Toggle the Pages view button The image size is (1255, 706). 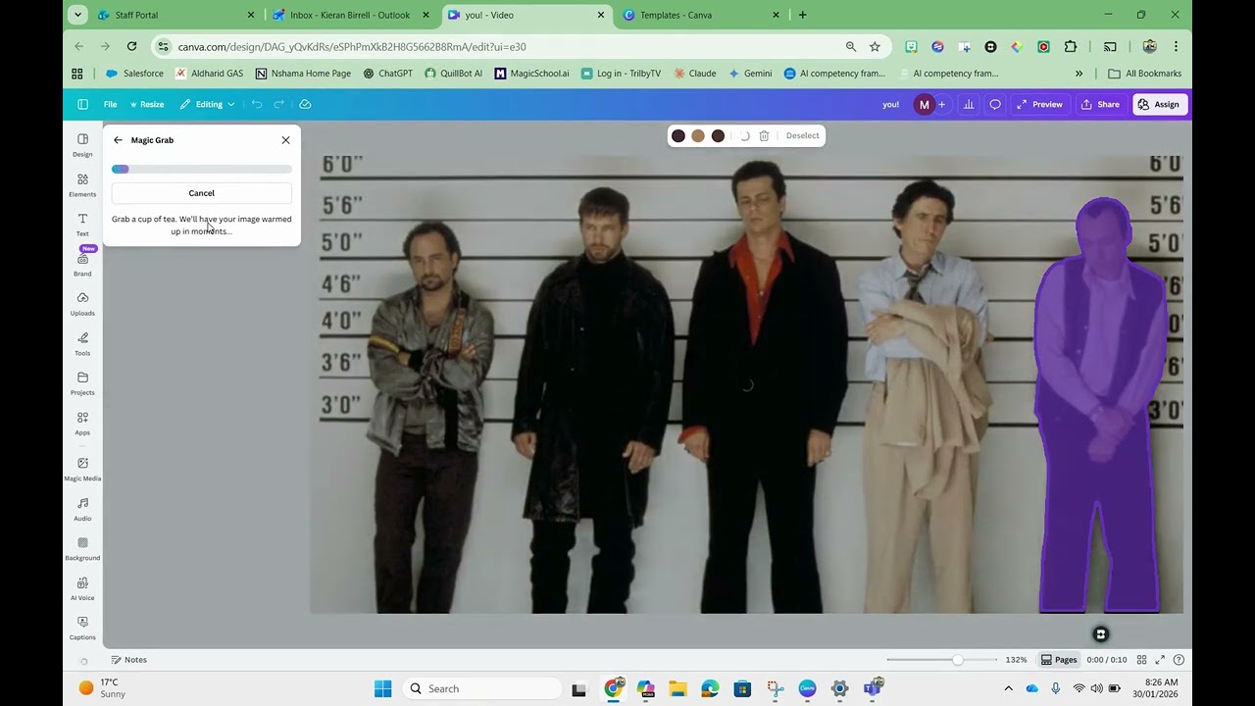(1059, 660)
